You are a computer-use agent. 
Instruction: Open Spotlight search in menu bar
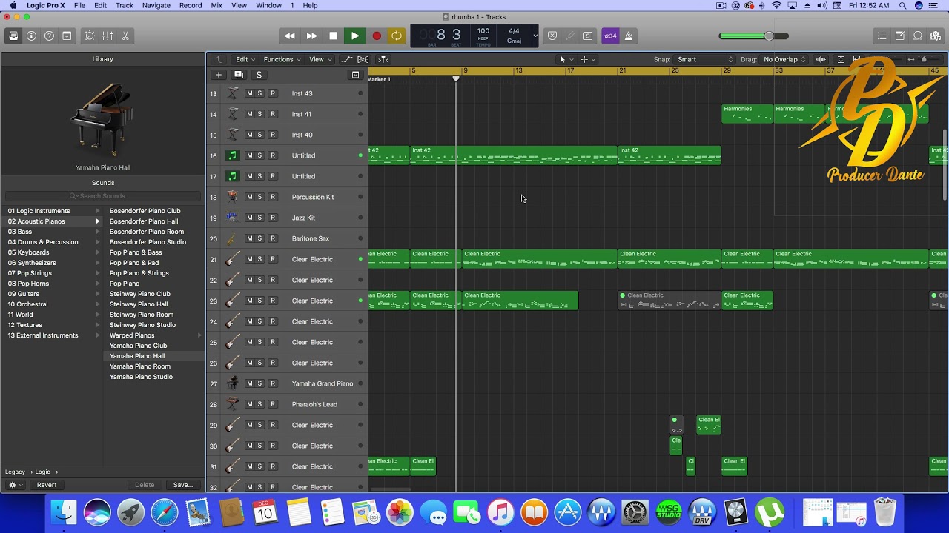[x=902, y=5]
